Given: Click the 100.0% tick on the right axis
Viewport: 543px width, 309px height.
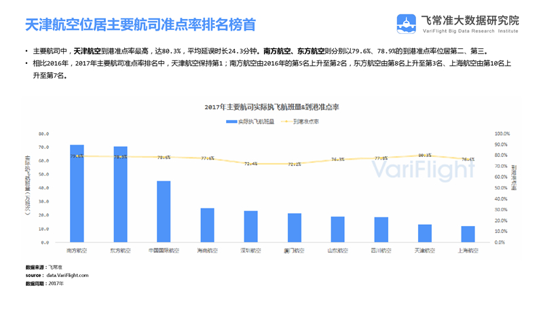Looking at the screenshot, I should click(x=502, y=134).
